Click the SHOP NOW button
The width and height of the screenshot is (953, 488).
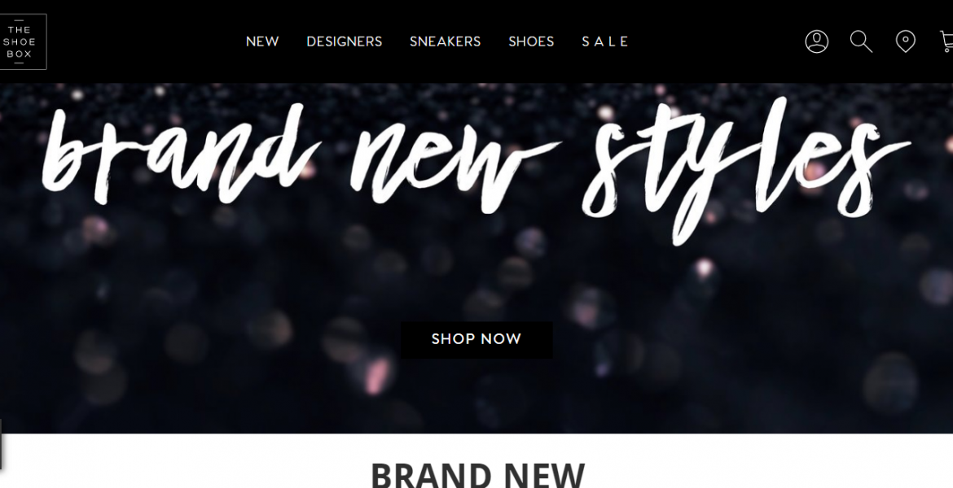(x=476, y=339)
